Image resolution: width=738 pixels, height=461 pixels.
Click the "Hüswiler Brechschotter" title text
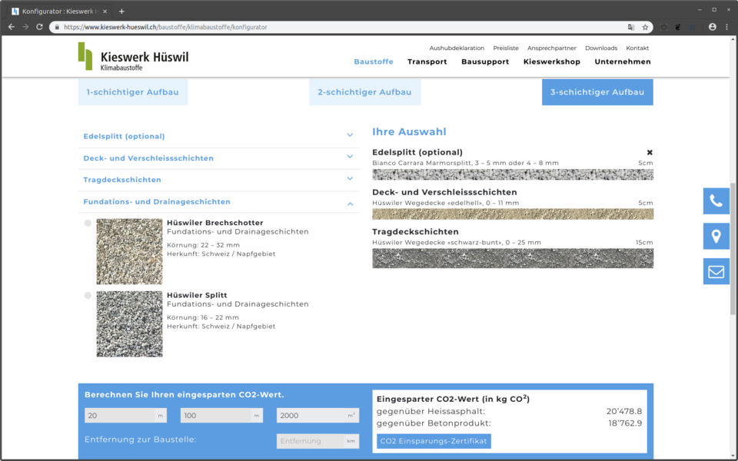click(x=215, y=223)
